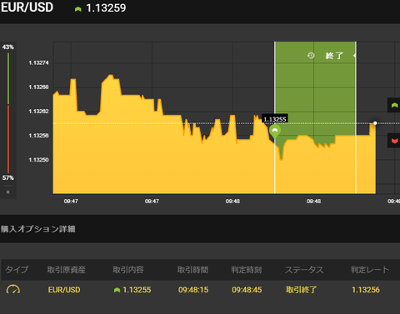Click the green portion of the sentiment bar

click(8, 79)
